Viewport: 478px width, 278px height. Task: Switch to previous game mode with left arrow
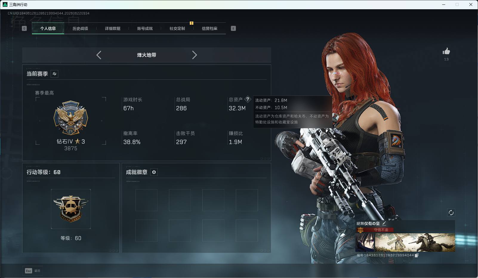click(99, 55)
